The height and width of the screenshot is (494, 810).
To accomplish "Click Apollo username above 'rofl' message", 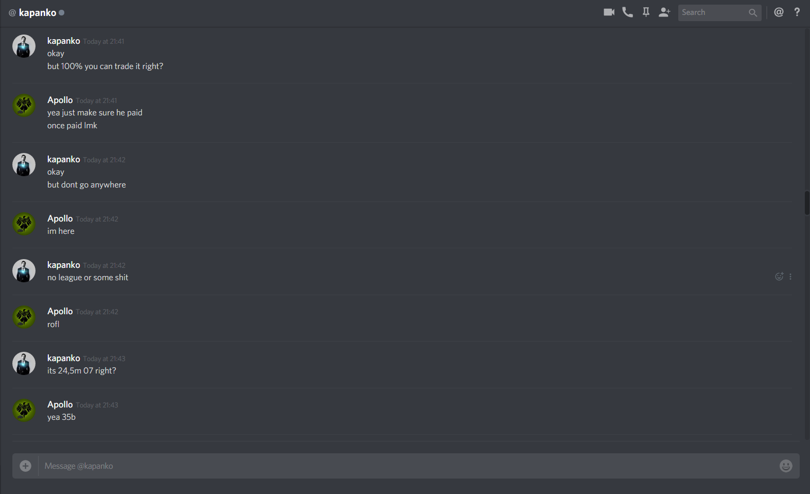I will tap(60, 311).
